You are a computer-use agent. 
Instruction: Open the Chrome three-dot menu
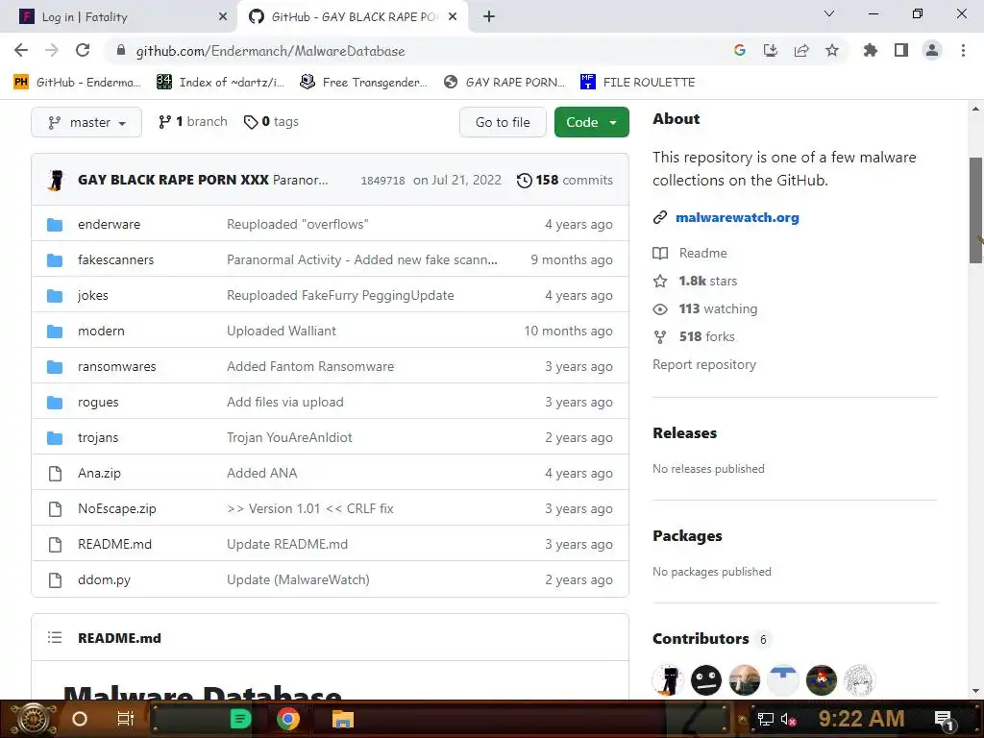pyautogui.click(x=963, y=50)
